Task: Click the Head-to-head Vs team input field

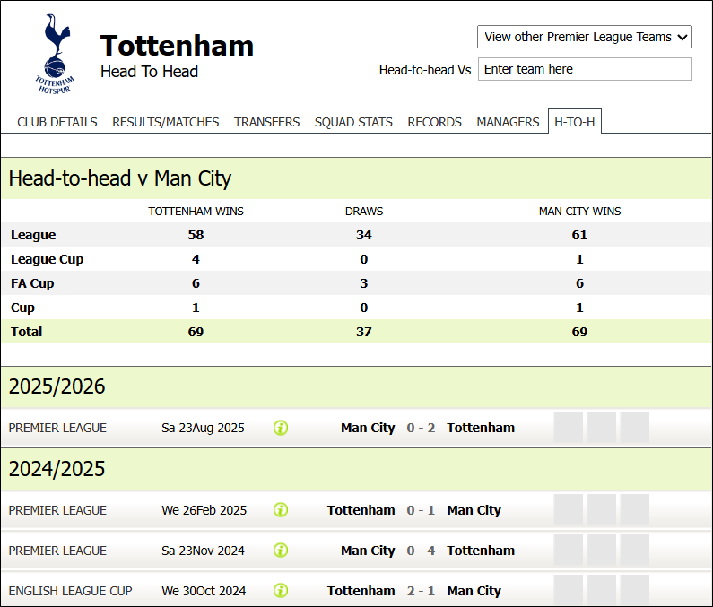Action: (585, 69)
